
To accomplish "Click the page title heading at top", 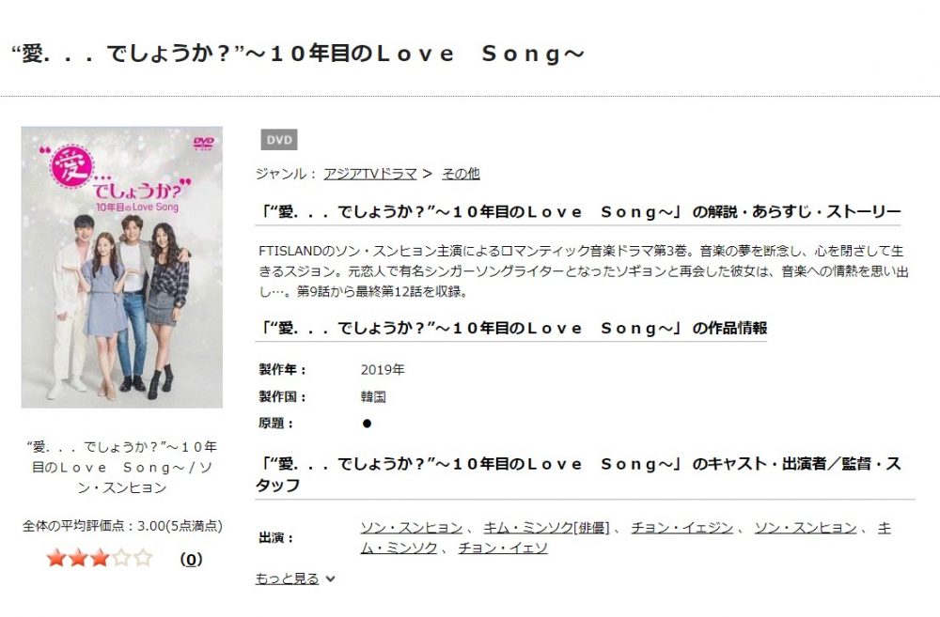I will pos(298,54).
